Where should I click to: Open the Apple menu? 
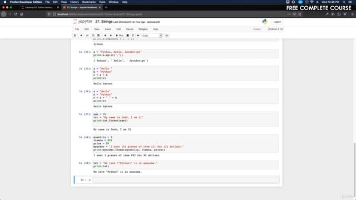(5, 2)
